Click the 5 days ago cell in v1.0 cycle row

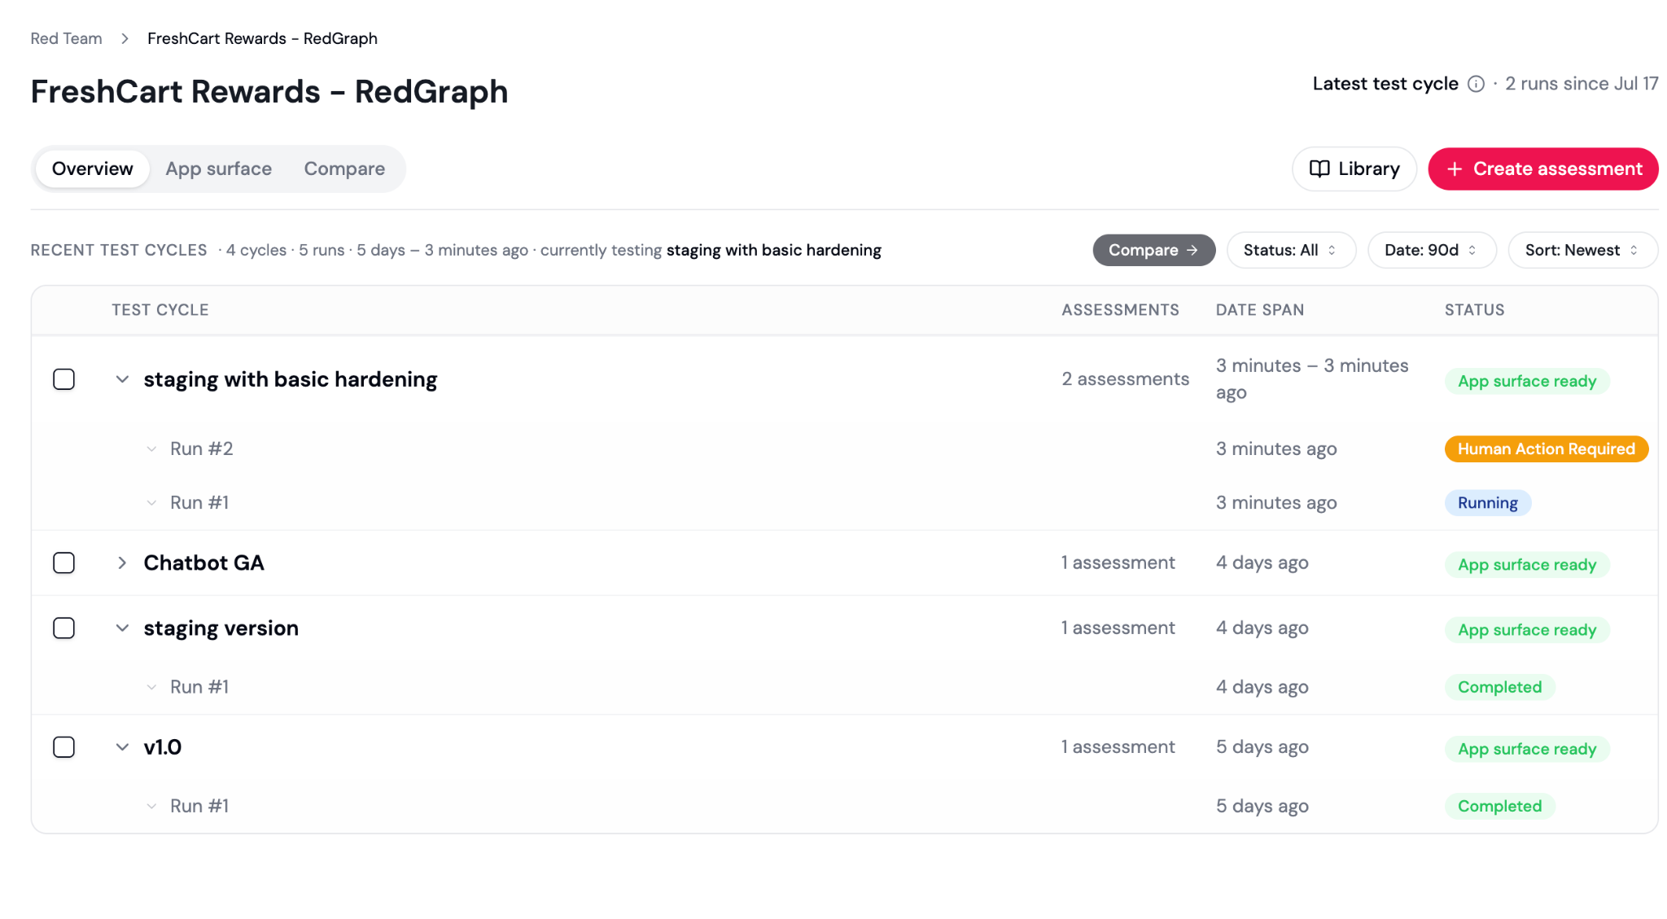[1262, 747]
